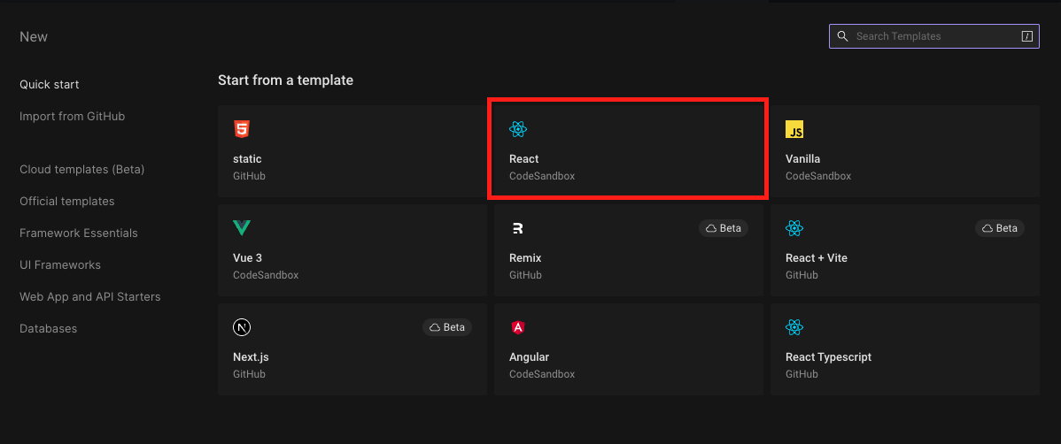Click the yellow JS icon on Vanilla card
Screen dimensions: 1061x444
coord(794,129)
